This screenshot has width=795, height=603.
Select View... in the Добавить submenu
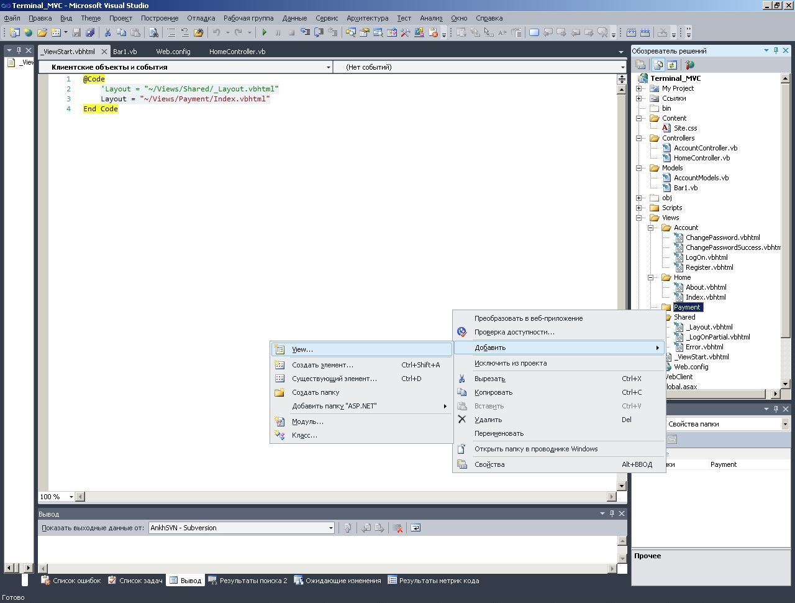click(361, 349)
